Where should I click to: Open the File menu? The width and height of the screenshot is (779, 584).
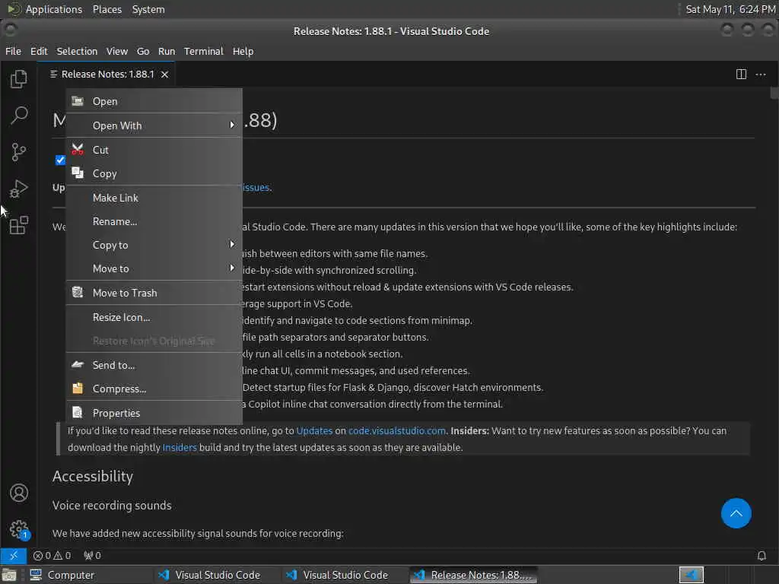(x=13, y=51)
